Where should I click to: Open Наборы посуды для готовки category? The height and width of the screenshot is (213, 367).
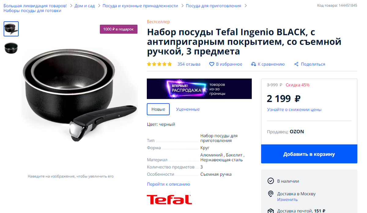[32, 11]
